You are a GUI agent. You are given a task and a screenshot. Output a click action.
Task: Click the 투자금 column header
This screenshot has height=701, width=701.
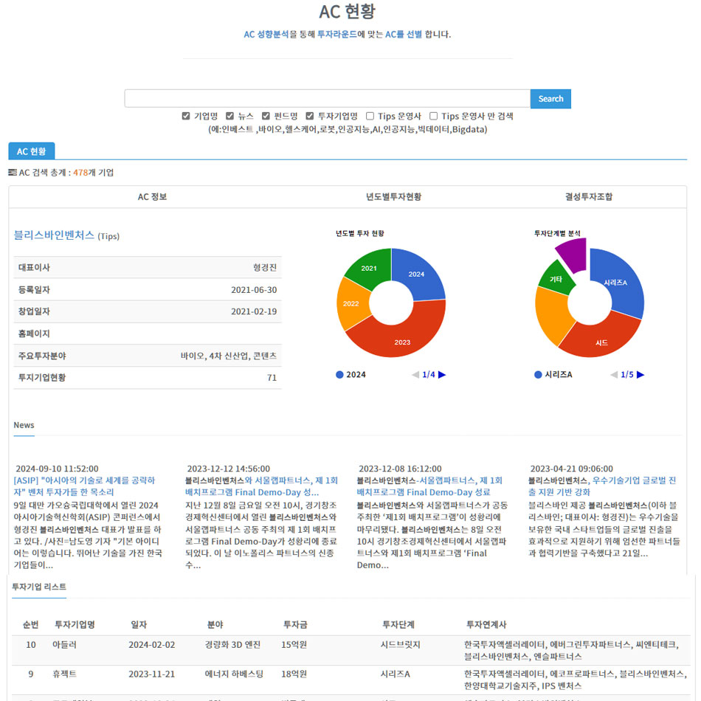(x=295, y=624)
